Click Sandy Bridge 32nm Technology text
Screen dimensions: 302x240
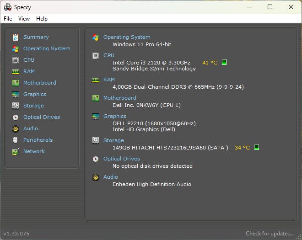(x=154, y=69)
